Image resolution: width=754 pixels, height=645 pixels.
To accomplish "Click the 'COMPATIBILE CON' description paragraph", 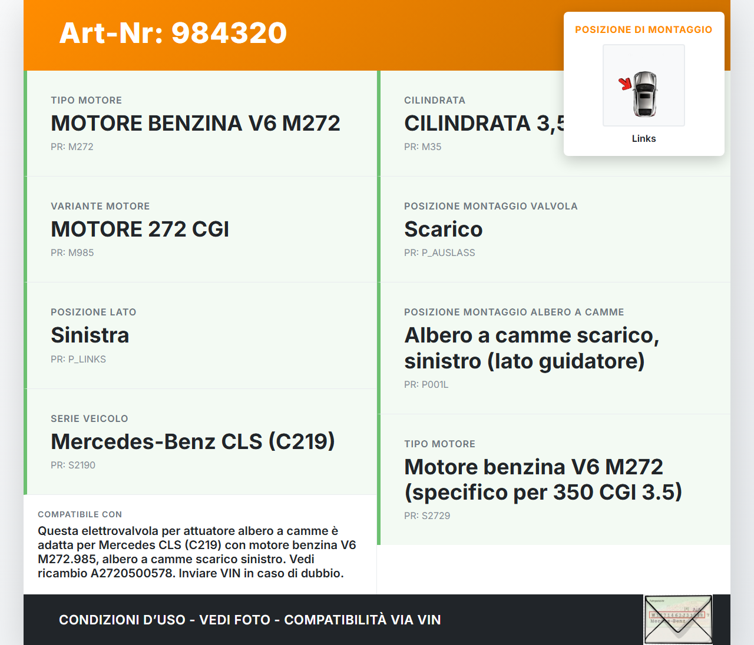I will pyautogui.click(x=197, y=552).
